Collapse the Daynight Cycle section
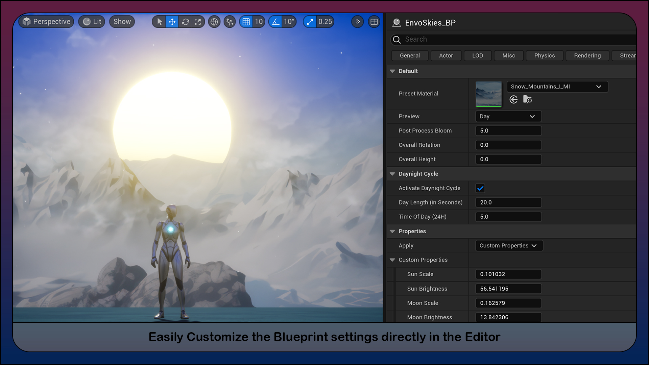 (x=392, y=174)
